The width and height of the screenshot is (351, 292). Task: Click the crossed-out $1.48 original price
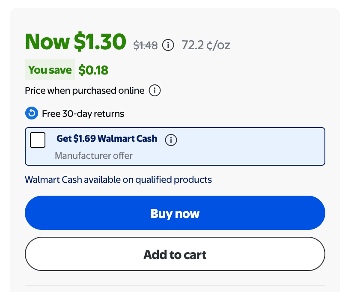coord(146,45)
